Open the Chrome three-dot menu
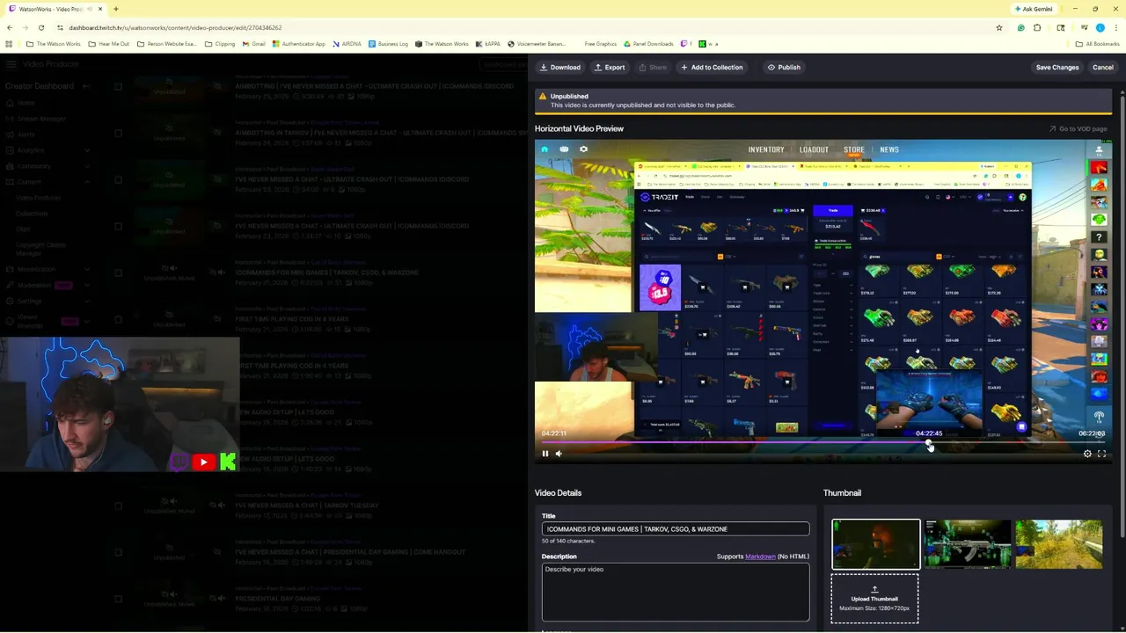 [x=1115, y=27]
